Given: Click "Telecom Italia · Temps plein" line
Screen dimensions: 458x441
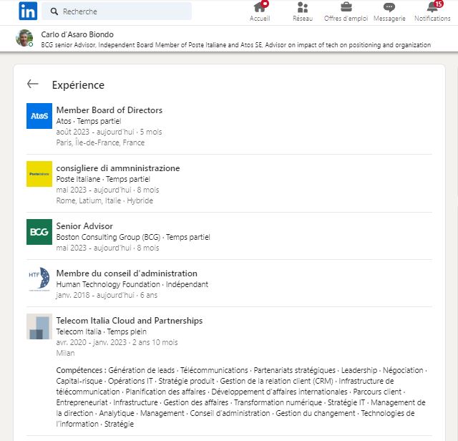Looking at the screenshot, I should 102,331.
